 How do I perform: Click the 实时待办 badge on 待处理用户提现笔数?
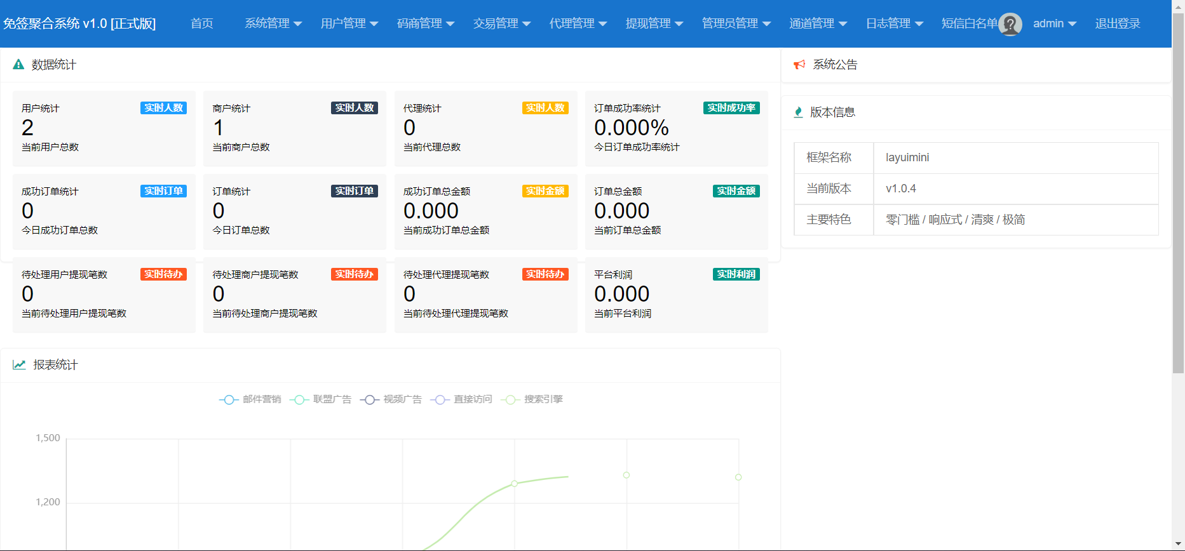tap(163, 274)
